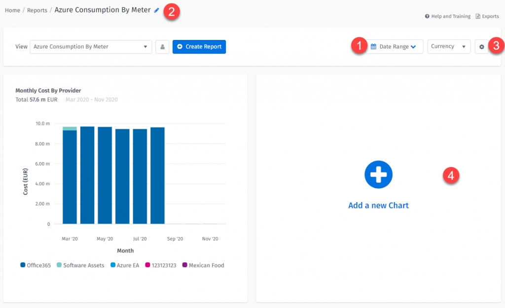
Task: Navigate to Reports breadcrumb link
Action: pyautogui.click(x=37, y=10)
